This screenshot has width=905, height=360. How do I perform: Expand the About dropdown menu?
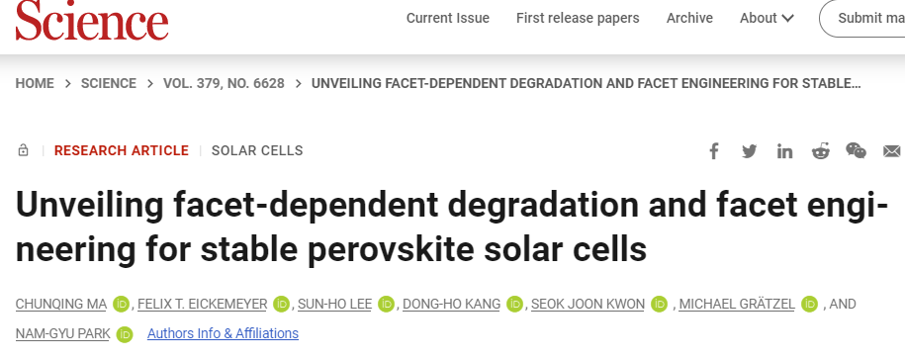tap(768, 19)
